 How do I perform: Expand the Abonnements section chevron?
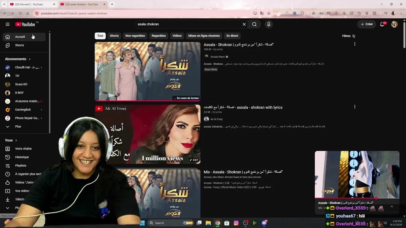pyautogui.click(x=30, y=59)
